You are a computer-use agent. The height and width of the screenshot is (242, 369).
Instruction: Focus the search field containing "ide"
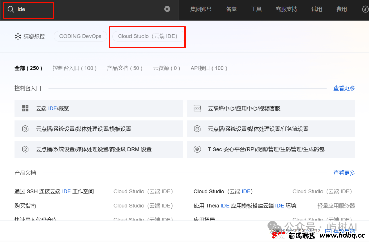pyautogui.click(x=90, y=9)
